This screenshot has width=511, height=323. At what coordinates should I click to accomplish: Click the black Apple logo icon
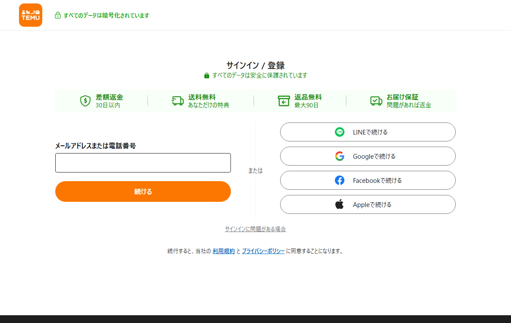[340, 204]
